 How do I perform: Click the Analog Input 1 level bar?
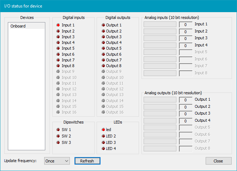[x=160, y=25]
